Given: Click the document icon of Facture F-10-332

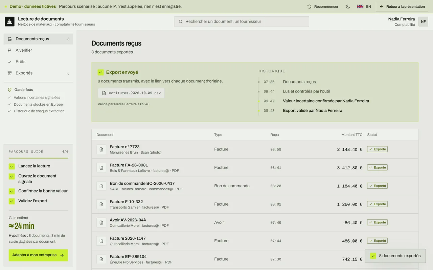Looking at the screenshot, I should pyautogui.click(x=101, y=204).
